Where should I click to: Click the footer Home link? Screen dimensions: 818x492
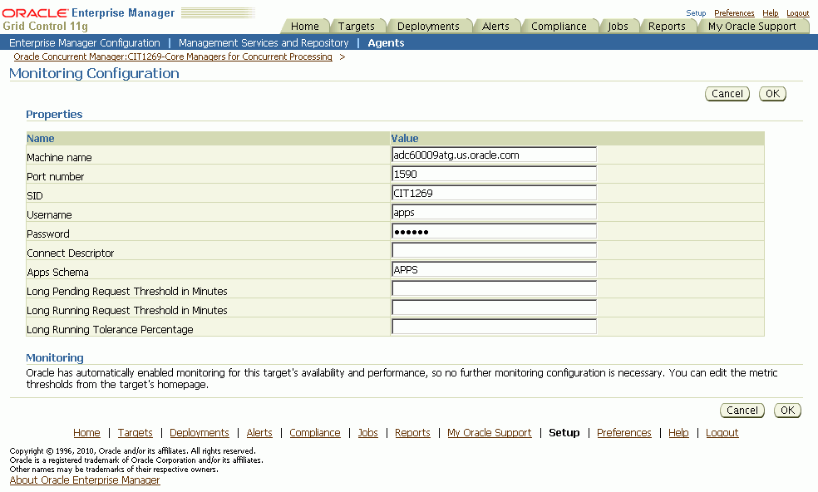click(86, 432)
